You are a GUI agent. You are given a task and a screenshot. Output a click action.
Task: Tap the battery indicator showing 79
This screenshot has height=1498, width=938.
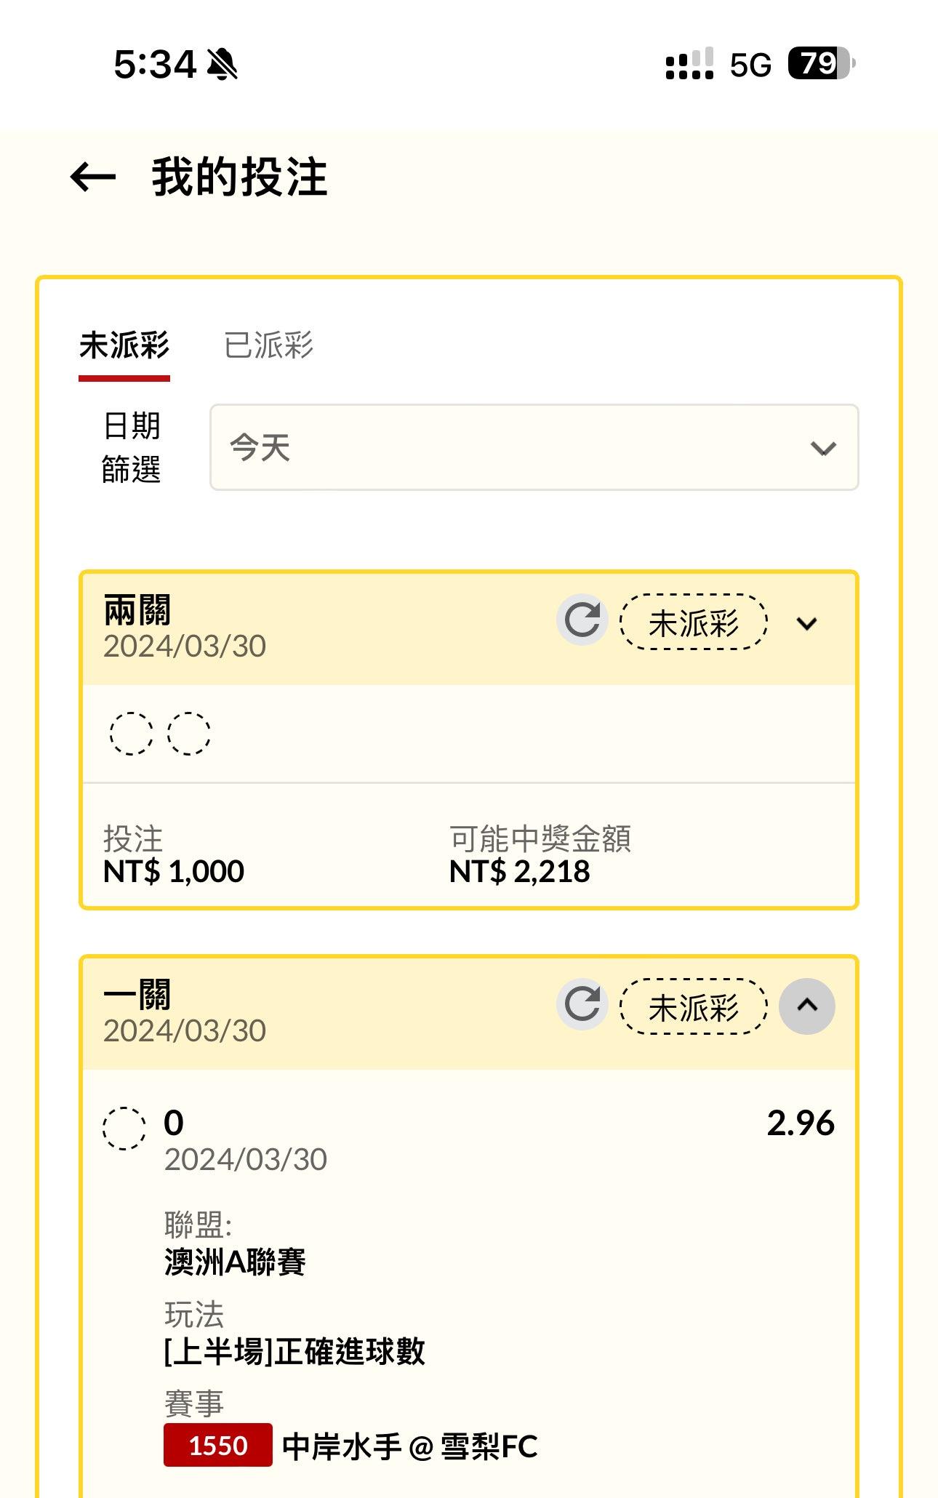point(822,64)
